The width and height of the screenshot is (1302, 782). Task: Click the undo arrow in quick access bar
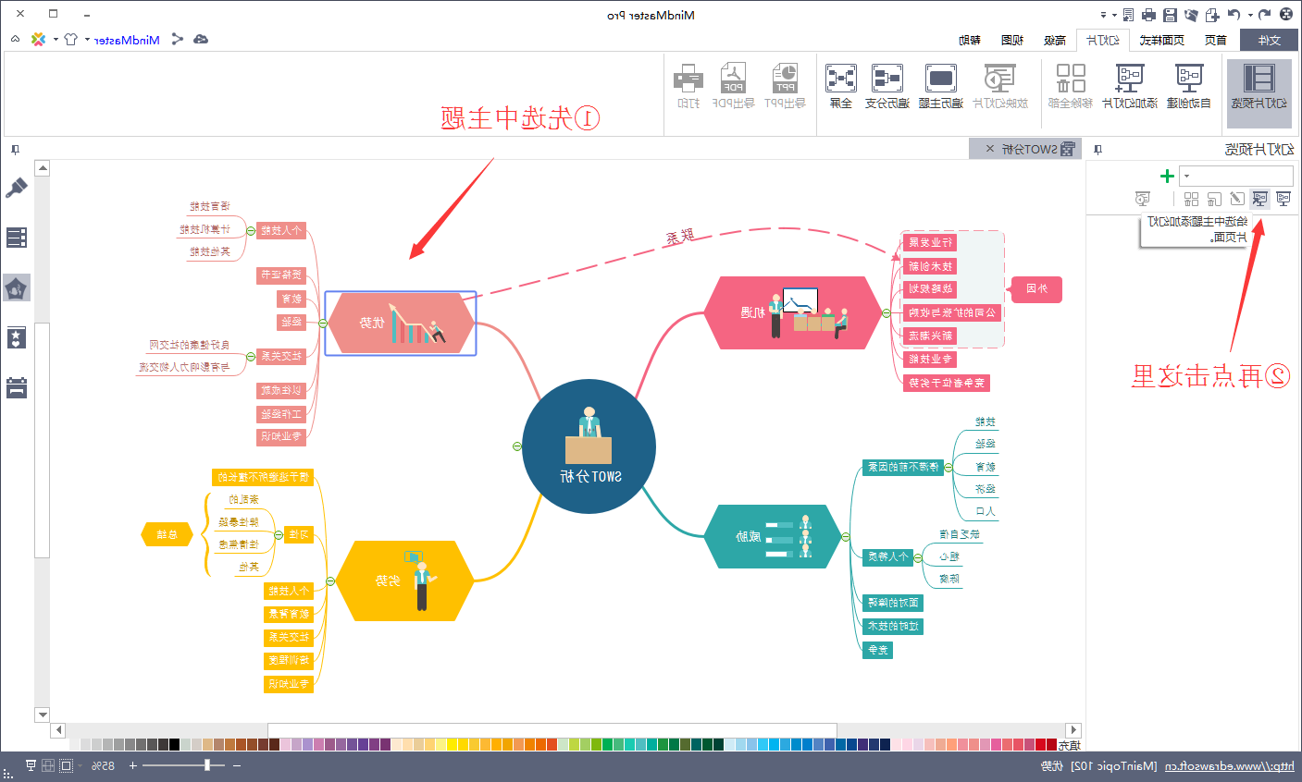[x=1264, y=15]
